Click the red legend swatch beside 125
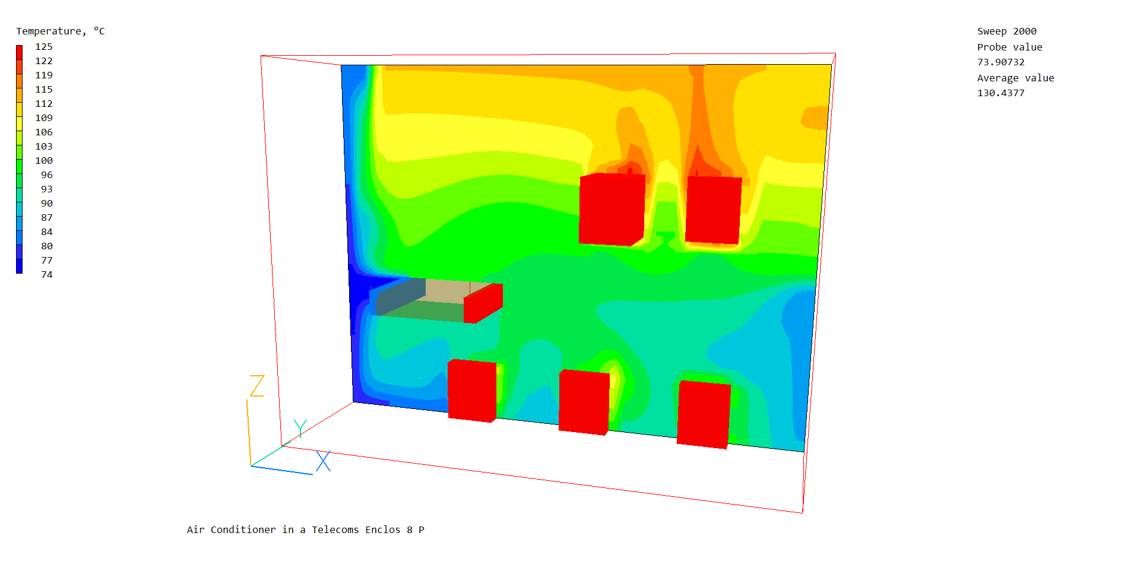 pyautogui.click(x=20, y=52)
